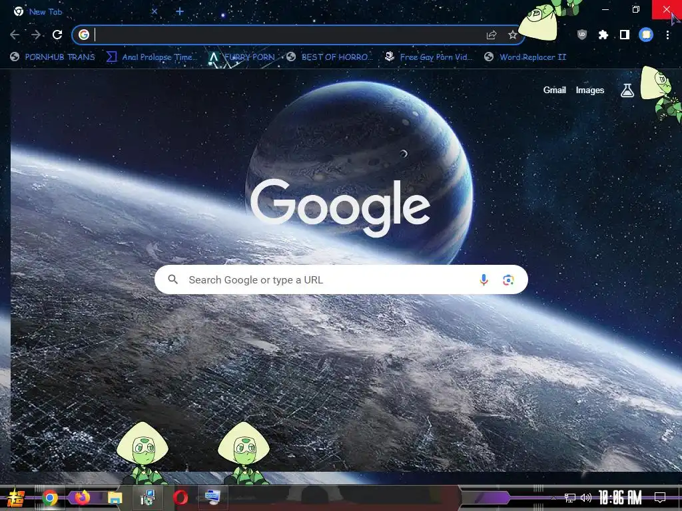Click the magnifier icon in the search box
Viewport: 682px width, 511px height.
click(173, 279)
